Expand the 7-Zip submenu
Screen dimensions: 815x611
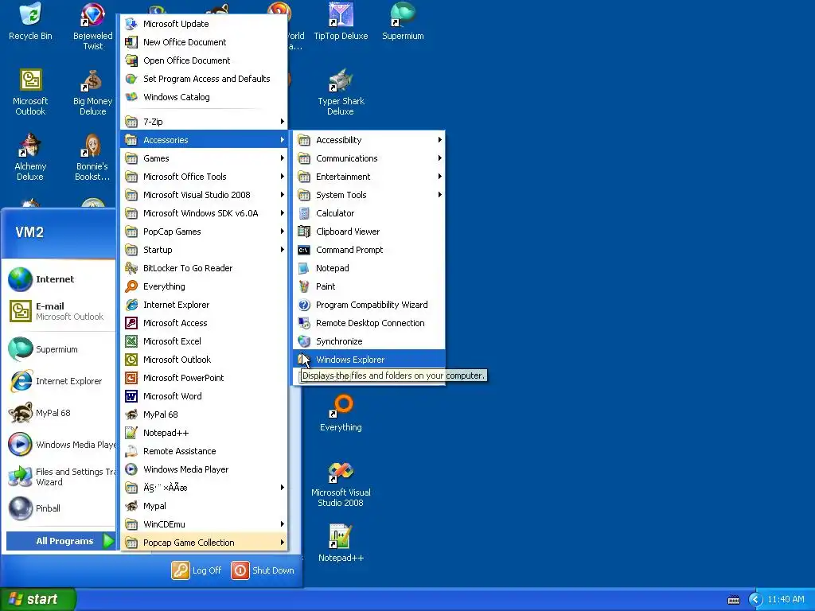(x=204, y=122)
